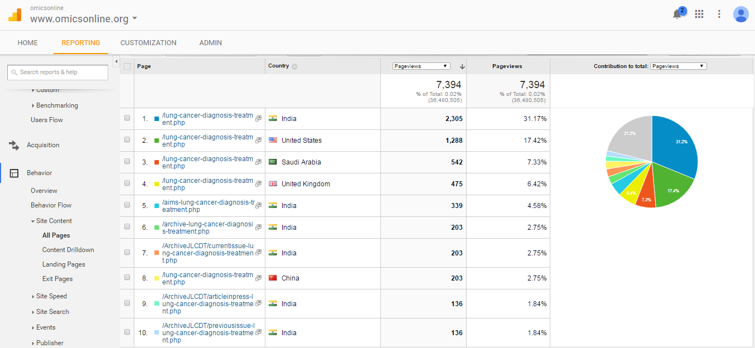Open the three-dot options menu
Screen dimensions: 755x348
click(719, 14)
